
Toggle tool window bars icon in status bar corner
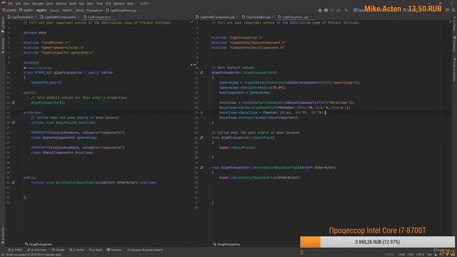pos(3,255)
